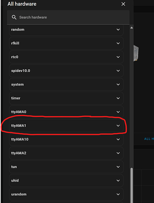Focus the Search hardware field
The height and width of the screenshot is (203, 154).
click(68, 17)
